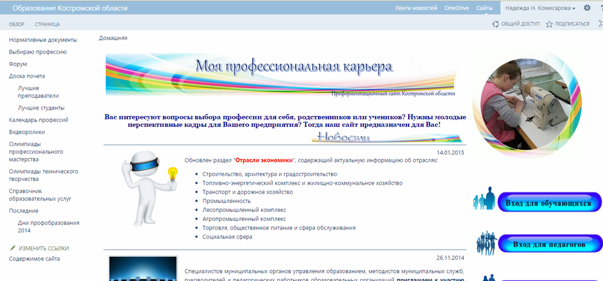Open Справочник образовательных услуг link
The image size is (603, 281).
click(x=40, y=195)
